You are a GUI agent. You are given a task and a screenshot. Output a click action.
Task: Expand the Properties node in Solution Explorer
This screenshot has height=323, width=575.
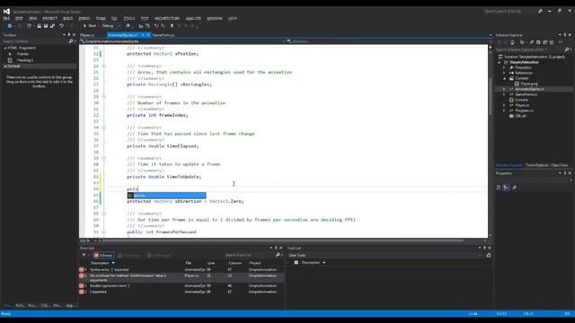click(x=504, y=68)
